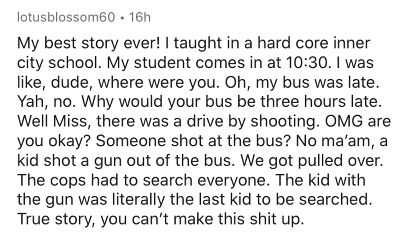The width and height of the screenshot is (400, 232).
Task: Click the dot separator after the username
Action: click(122, 18)
